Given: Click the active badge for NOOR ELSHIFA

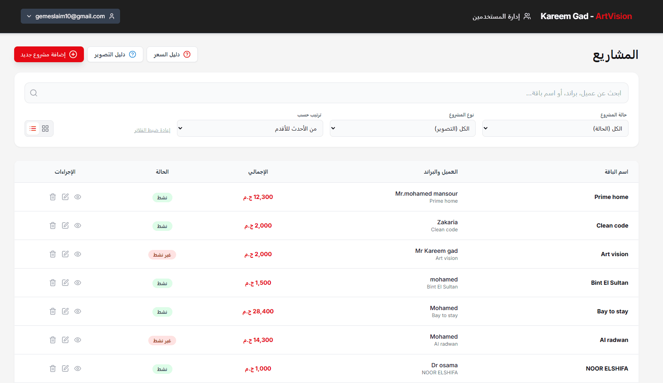Looking at the screenshot, I should (x=162, y=369).
